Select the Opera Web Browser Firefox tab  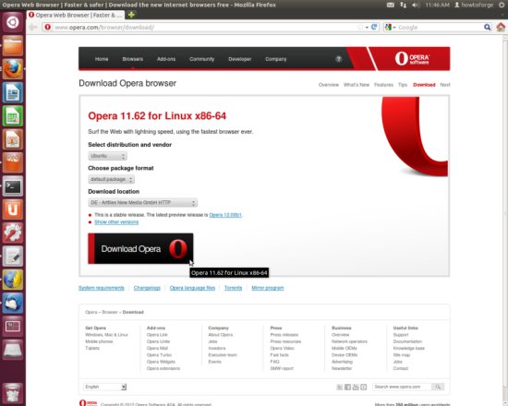tap(76, 15)
